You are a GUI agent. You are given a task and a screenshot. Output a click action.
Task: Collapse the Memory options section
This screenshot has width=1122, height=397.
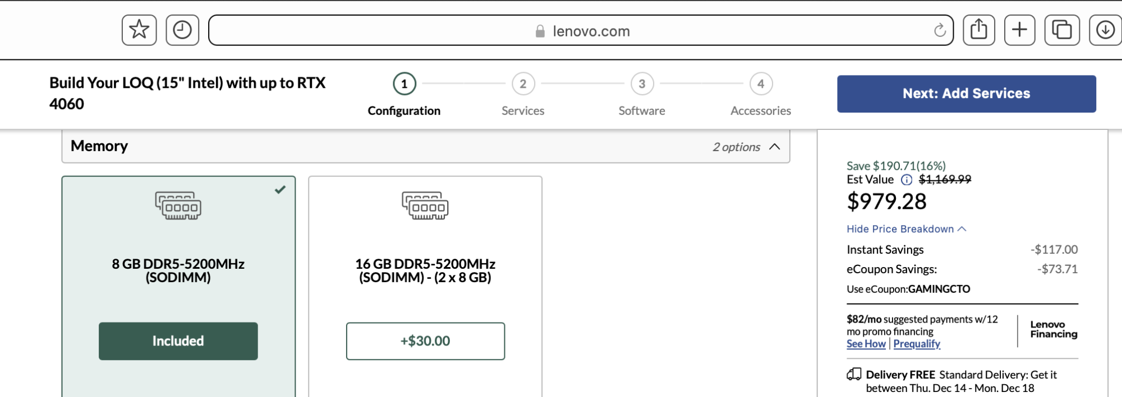(x=775, y=147)
